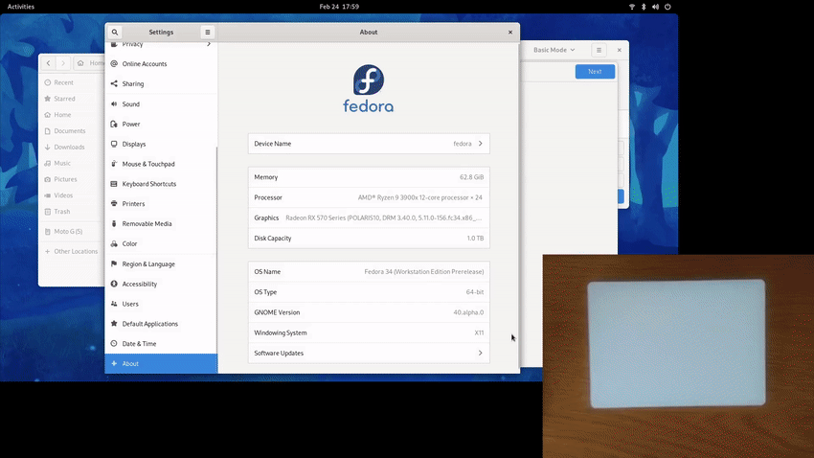This screenshot has height=458, width=814.
Task: Click the Bluetooth icon in top bar
Action: coord(644,7)
